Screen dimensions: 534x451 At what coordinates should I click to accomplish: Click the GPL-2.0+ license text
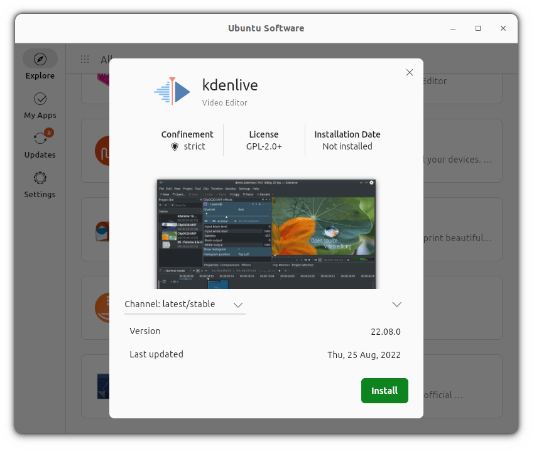[x=264, y=146]
